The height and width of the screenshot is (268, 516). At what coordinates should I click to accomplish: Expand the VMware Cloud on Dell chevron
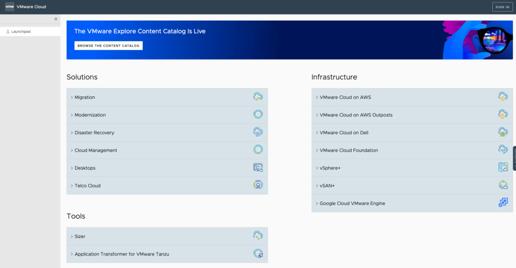(x=317, y=133)
